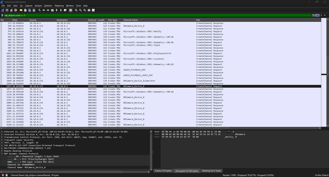
Task: Click Profile: Default in status bar
Action: click(321, 175)
